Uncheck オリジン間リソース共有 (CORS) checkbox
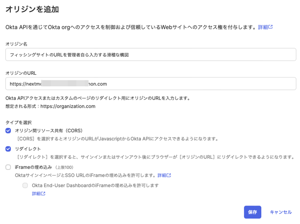 pos(8,131)
